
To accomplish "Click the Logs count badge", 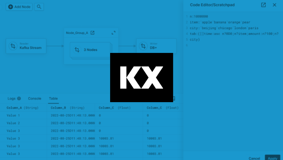I will (x=19, y=98).
